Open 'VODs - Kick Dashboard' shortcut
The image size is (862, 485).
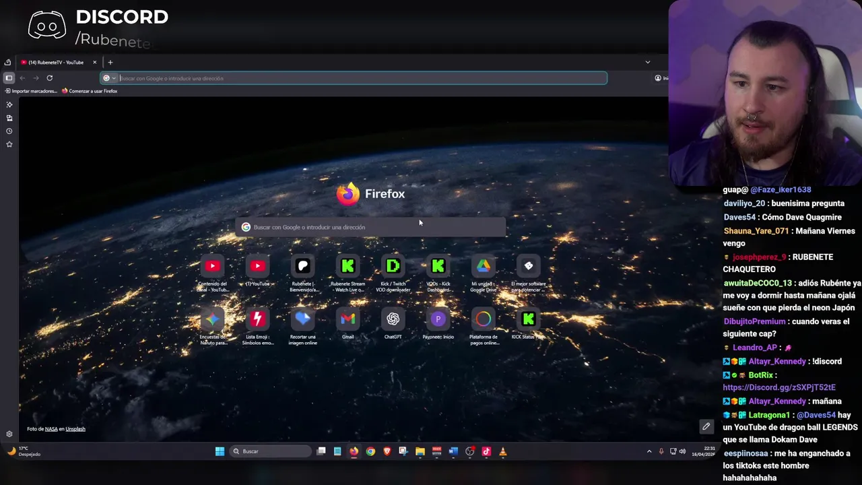click(x=438, y=273)
